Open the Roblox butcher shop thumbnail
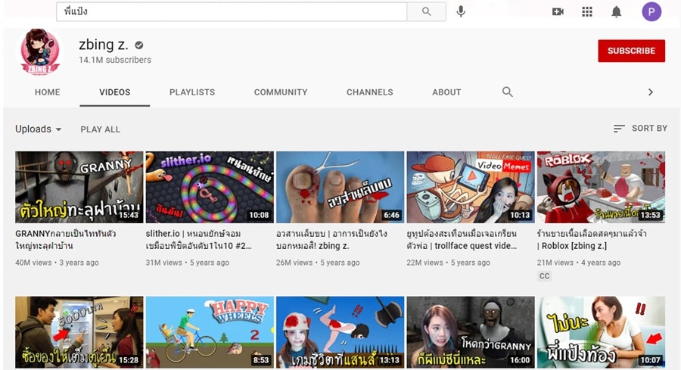This screenshot has height=370, width=681. point(601,187)
